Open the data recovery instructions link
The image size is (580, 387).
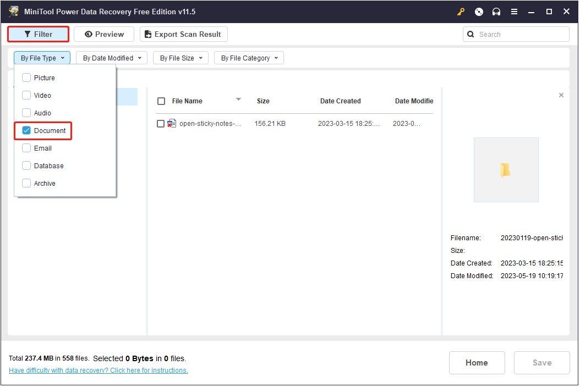[x=99, y=371]
